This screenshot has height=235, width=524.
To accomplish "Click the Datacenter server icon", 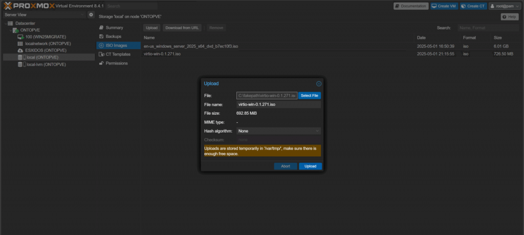I will coord(10,24).
